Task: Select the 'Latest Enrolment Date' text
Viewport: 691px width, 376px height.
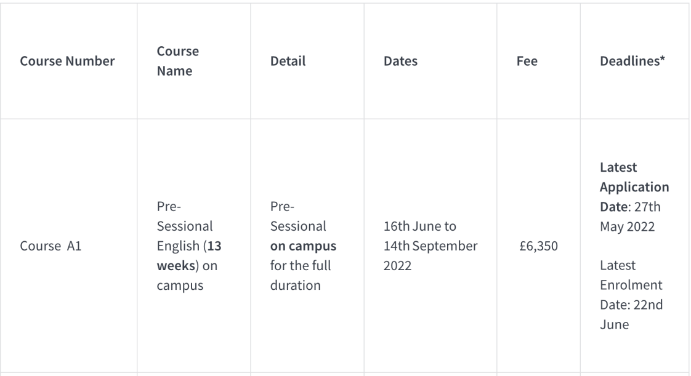Action: click(631, 285)
